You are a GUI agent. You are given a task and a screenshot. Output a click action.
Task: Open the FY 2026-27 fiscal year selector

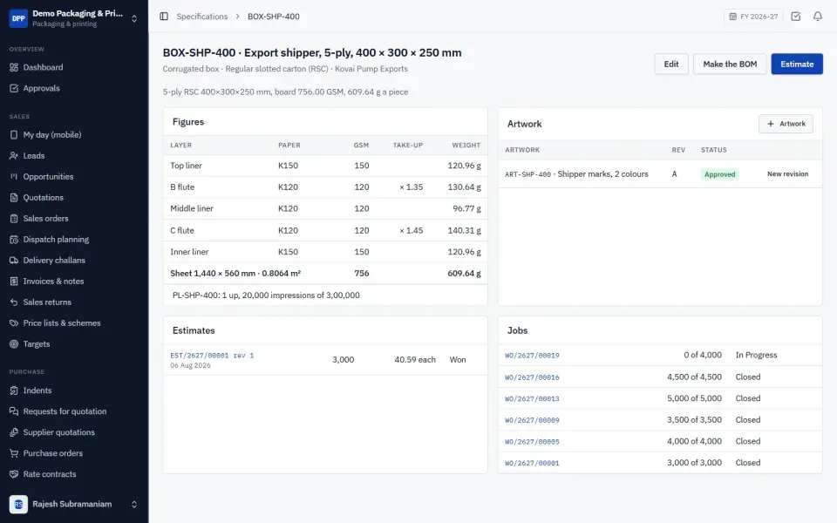[753, 17]
